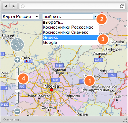Image resolution: width=128 pixels, height=123 pixels.
Task: Click the выбрать... combo box arrow
Action: [x=95, y=16]
